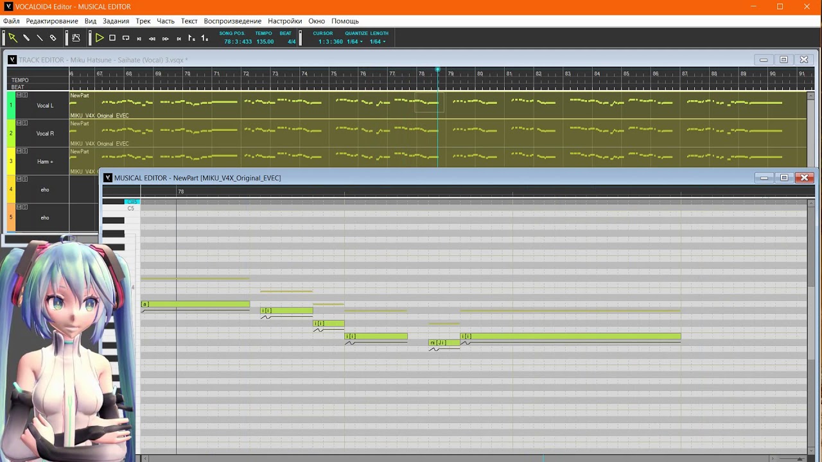Image resolution: width=822 pixels, height=462 pixels.
Task: Select the eraser tool
Action: point(53,38)
